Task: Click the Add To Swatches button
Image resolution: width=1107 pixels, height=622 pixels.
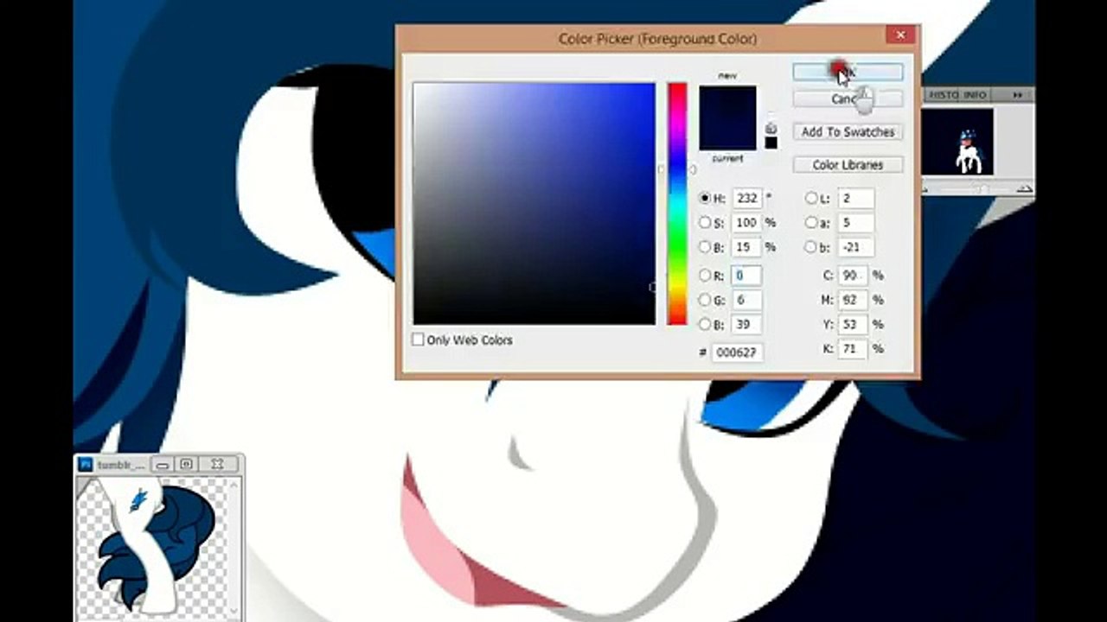Action: pyautogui.click(x=848, y=132)
